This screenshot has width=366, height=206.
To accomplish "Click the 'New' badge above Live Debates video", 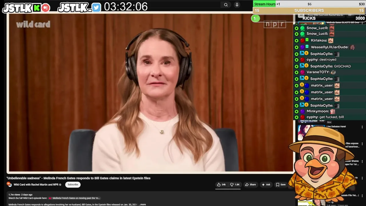I will pos(329,122).
